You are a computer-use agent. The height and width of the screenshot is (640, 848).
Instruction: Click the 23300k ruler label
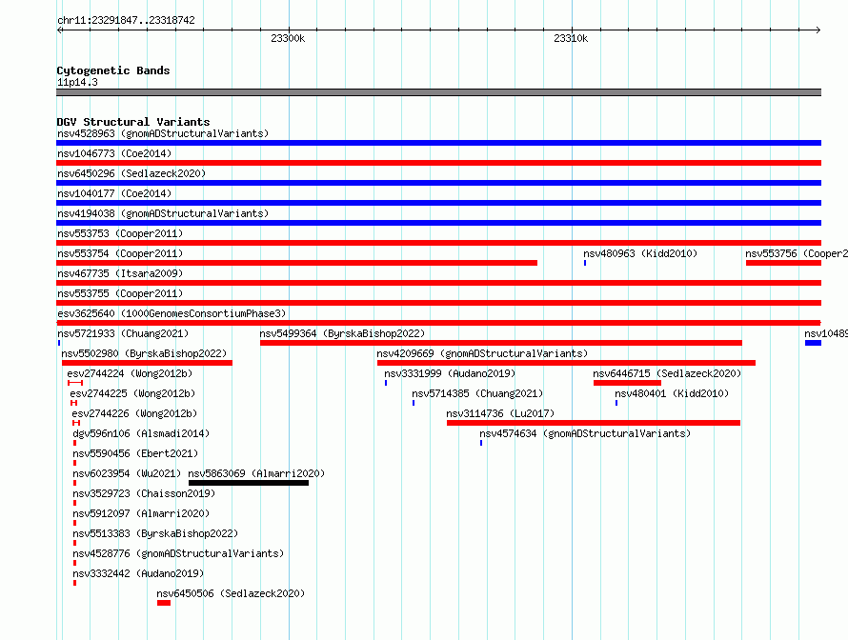288,38
